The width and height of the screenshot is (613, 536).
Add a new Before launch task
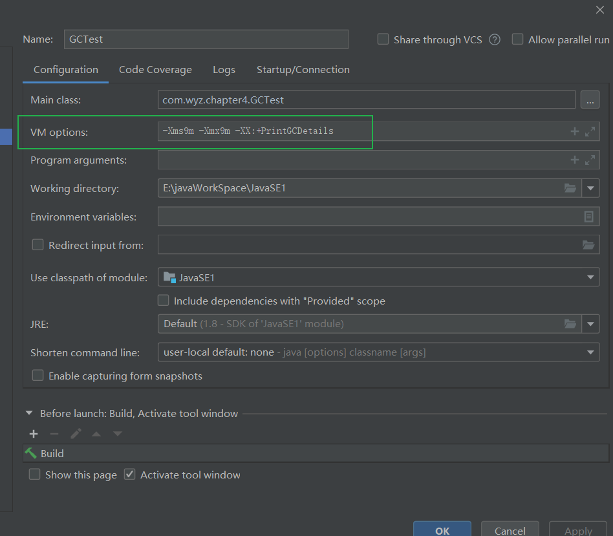point(34,434)
